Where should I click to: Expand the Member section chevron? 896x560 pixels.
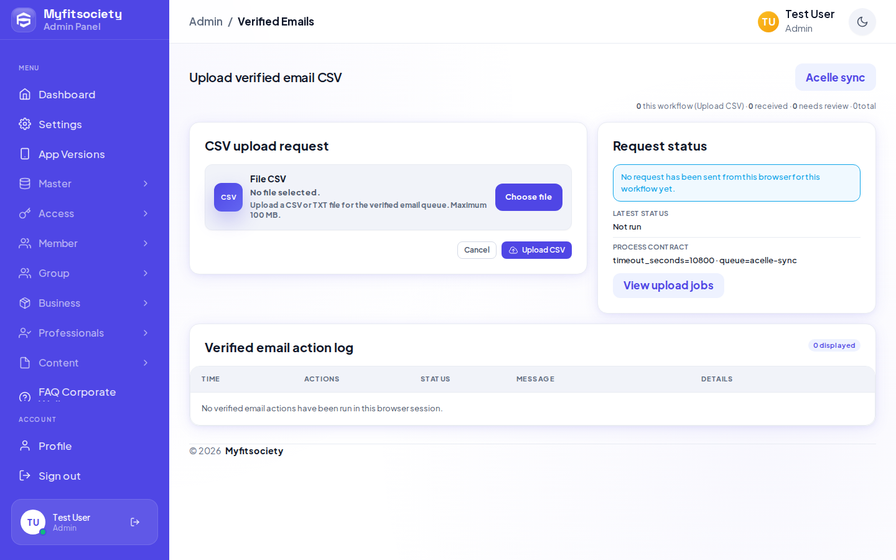click(x=146, y=243)
